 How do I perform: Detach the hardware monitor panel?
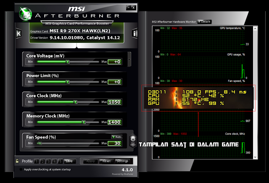pyautogui.click(x=204, y=21)
